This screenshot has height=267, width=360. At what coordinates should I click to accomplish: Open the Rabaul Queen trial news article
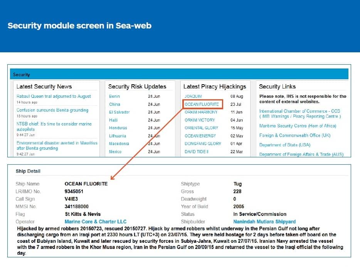pos(54,96)
